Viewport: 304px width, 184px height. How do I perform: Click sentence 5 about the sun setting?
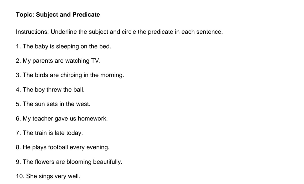coord(53,104)
